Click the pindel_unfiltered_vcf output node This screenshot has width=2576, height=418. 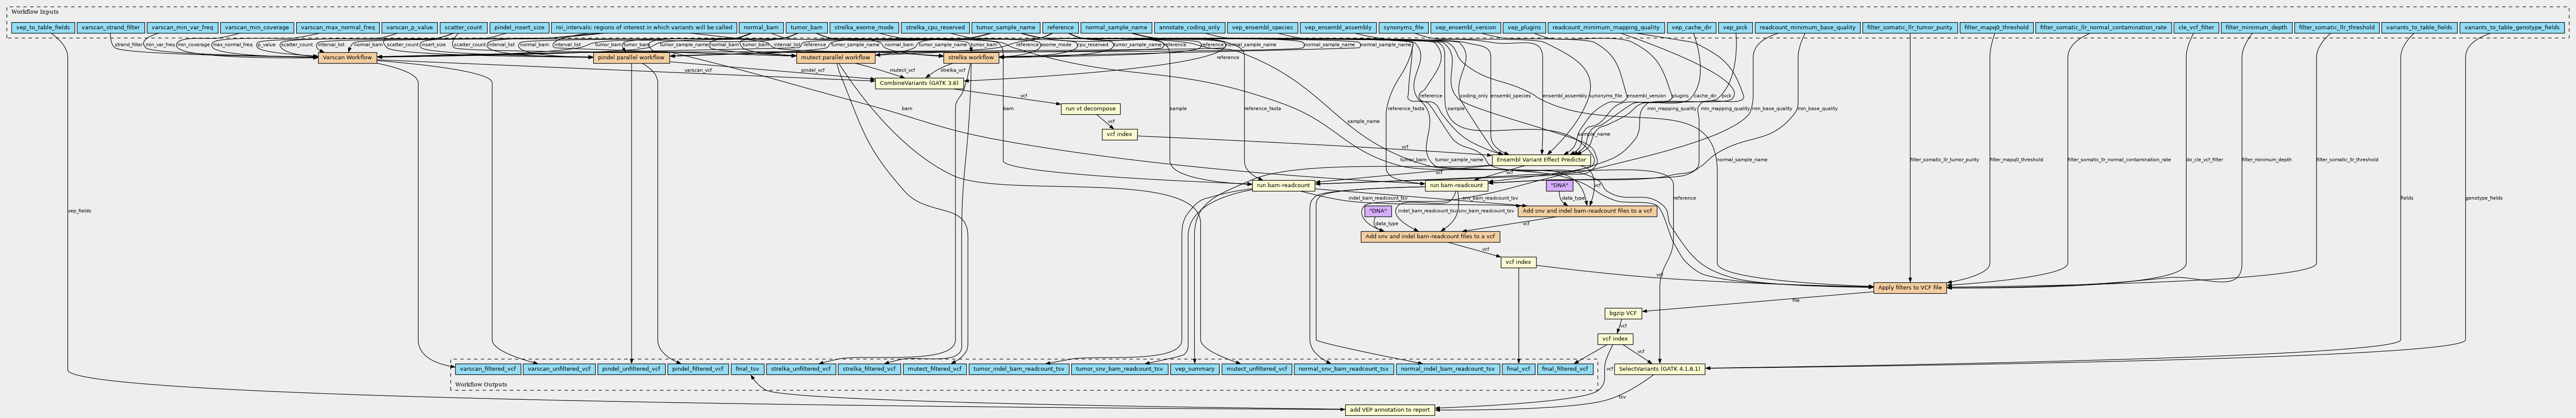[632, 369]
